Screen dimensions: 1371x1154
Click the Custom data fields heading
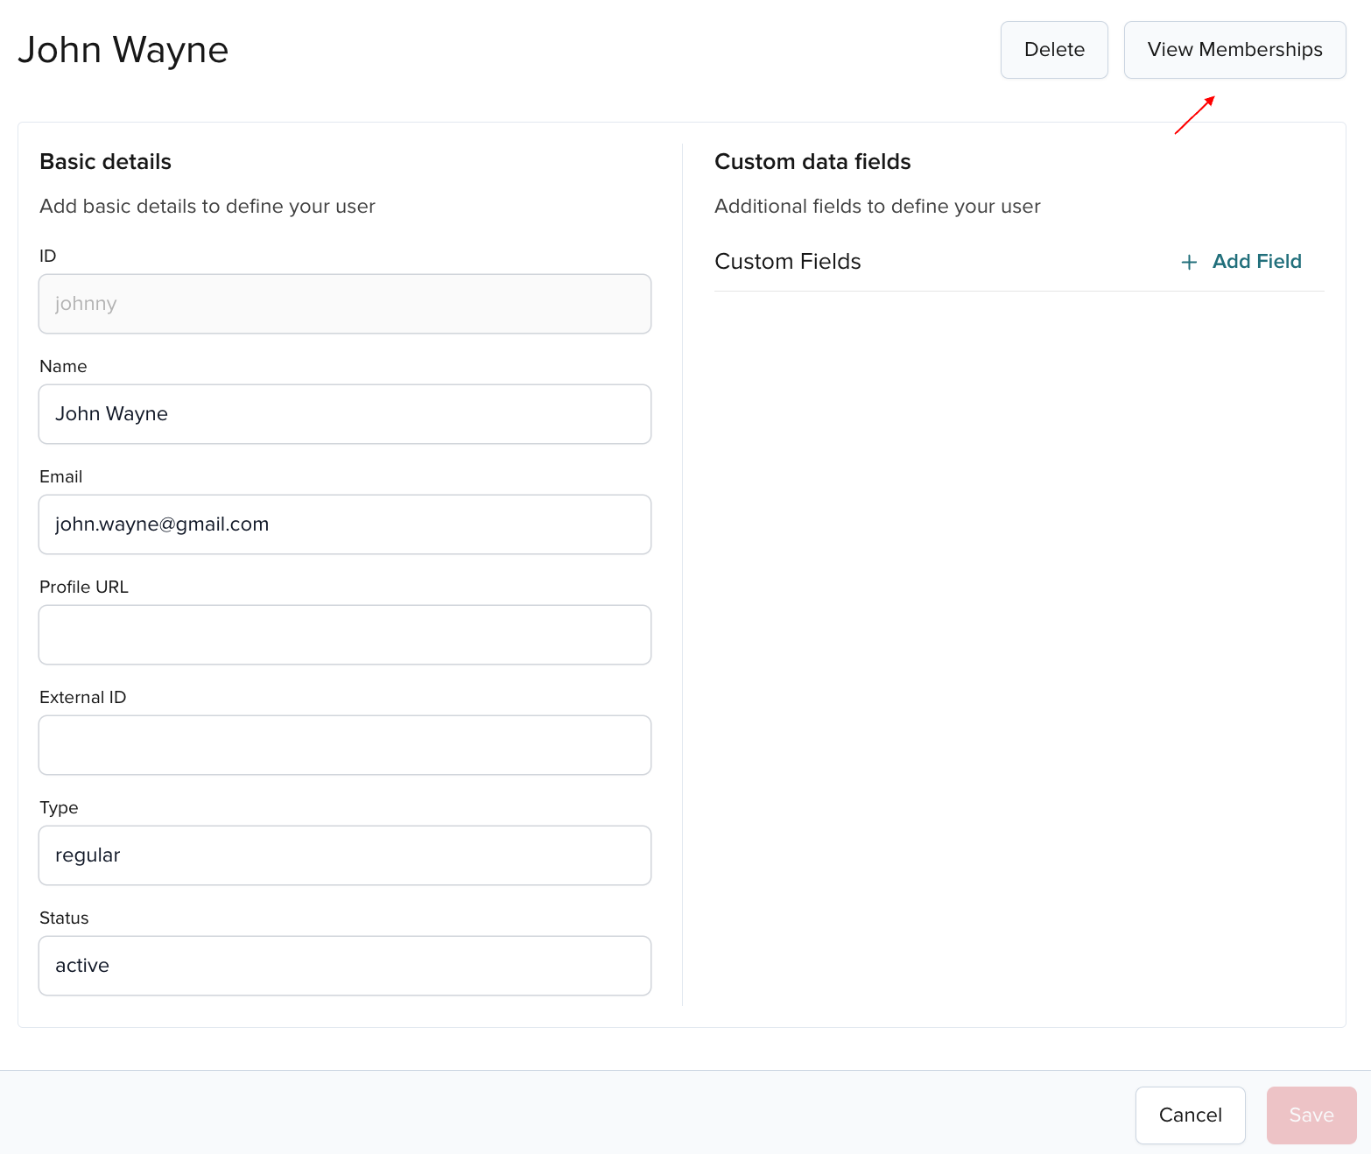[x=812, y=162]
